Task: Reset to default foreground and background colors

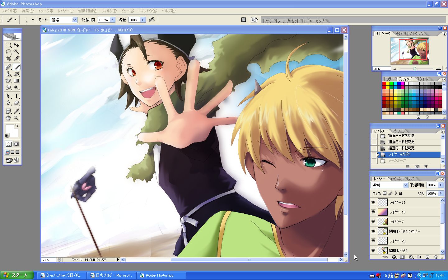Action: click(x=7, y=136)
